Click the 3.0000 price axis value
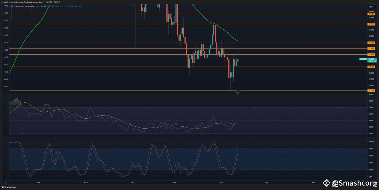The height and width of the screenshot is (190, 379). [371, 11]
